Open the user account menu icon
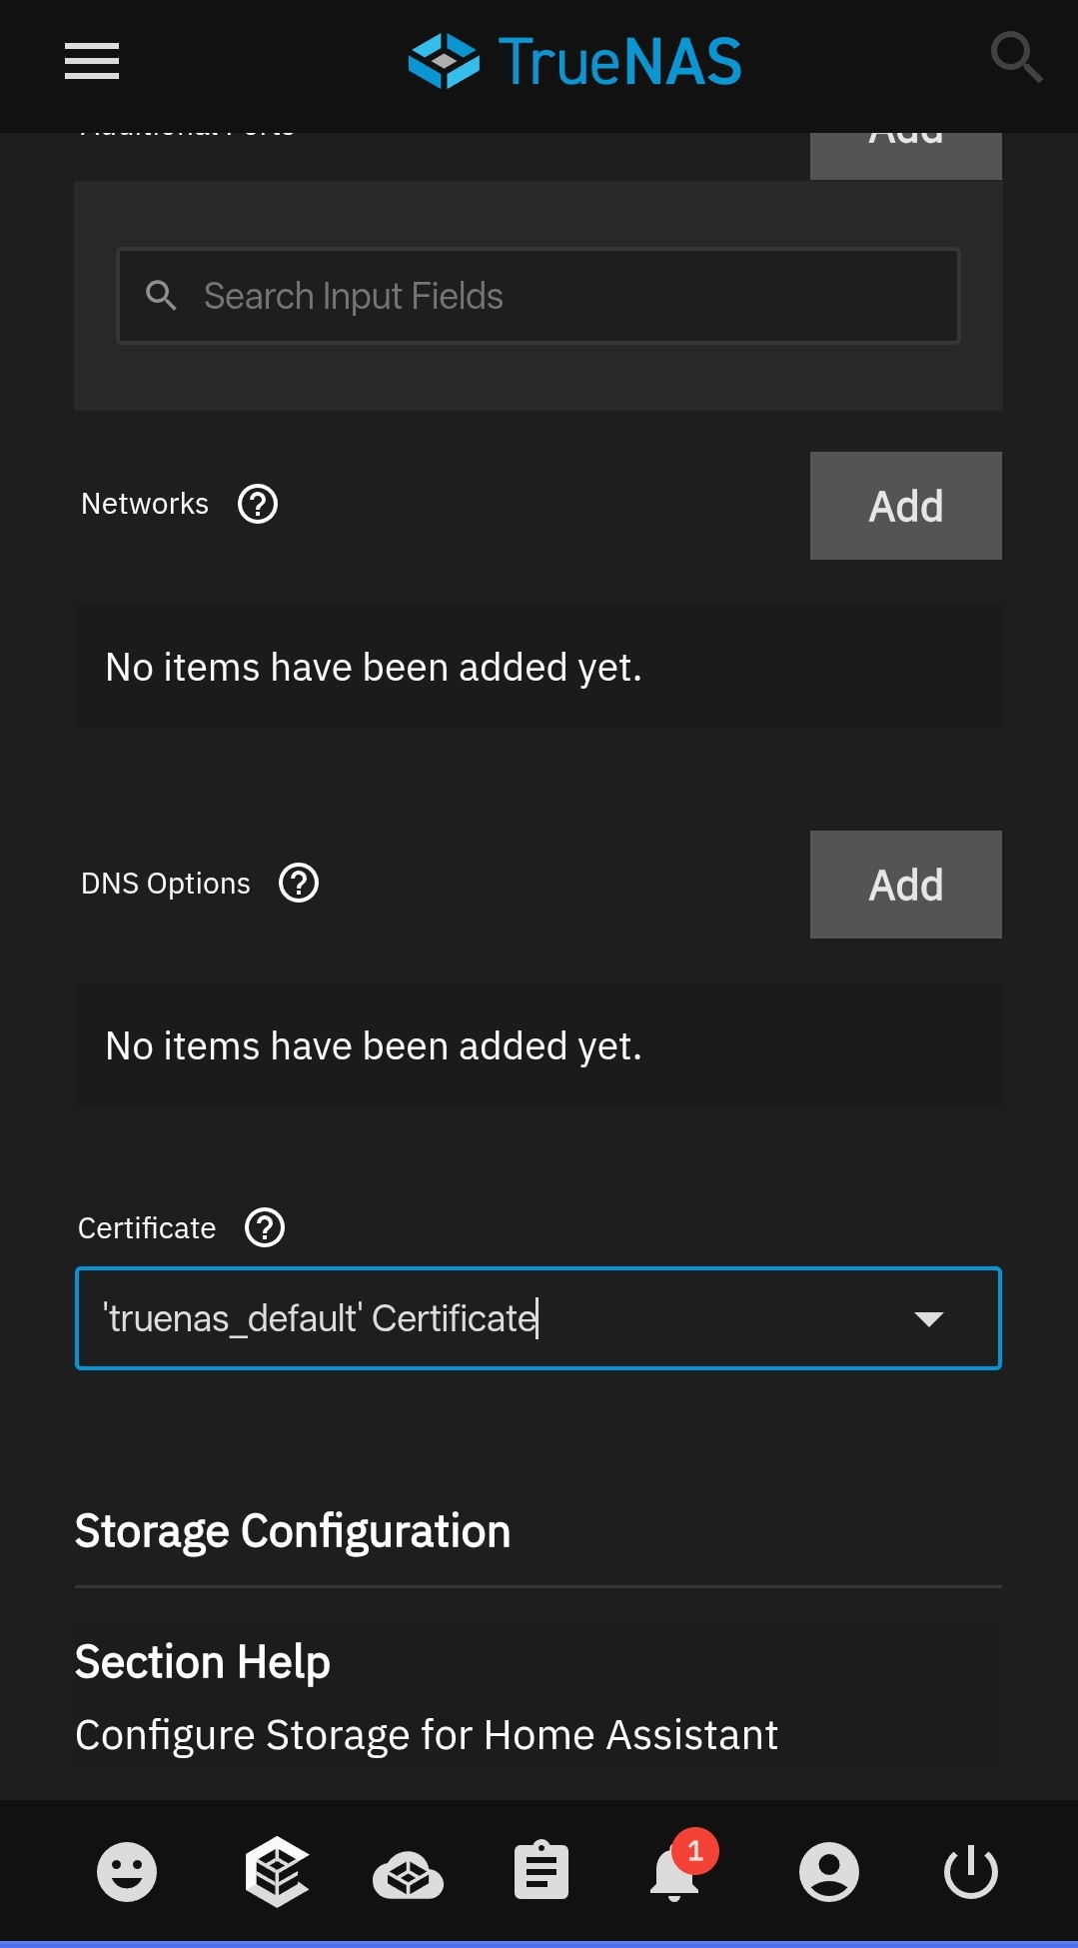This screenshot has width=1078, height=1948. [828, 1871]
